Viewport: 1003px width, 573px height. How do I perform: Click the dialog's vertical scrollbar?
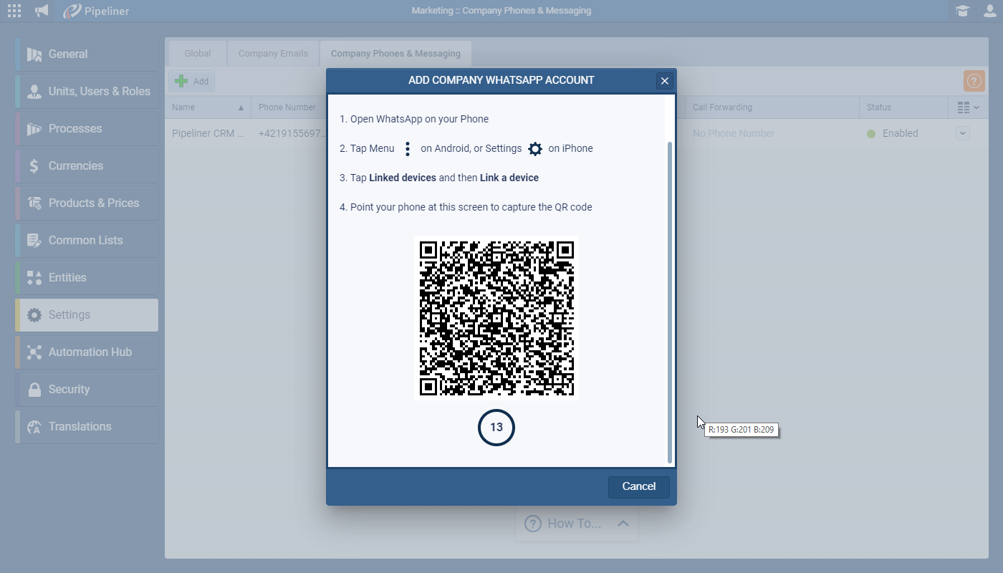(670, 301)
